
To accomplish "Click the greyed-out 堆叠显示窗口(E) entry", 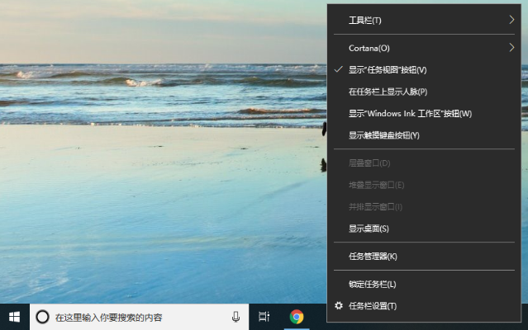I will coord(376,185).
